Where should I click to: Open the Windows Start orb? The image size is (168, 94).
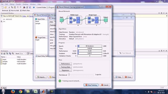click(x=3, y=92)
